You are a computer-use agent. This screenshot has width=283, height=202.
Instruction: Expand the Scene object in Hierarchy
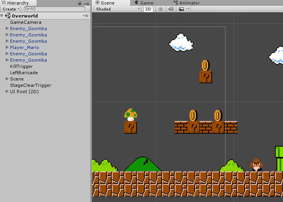[7, 79]
